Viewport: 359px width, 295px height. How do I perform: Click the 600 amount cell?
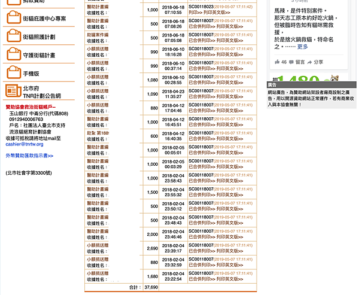coord(154,136)
